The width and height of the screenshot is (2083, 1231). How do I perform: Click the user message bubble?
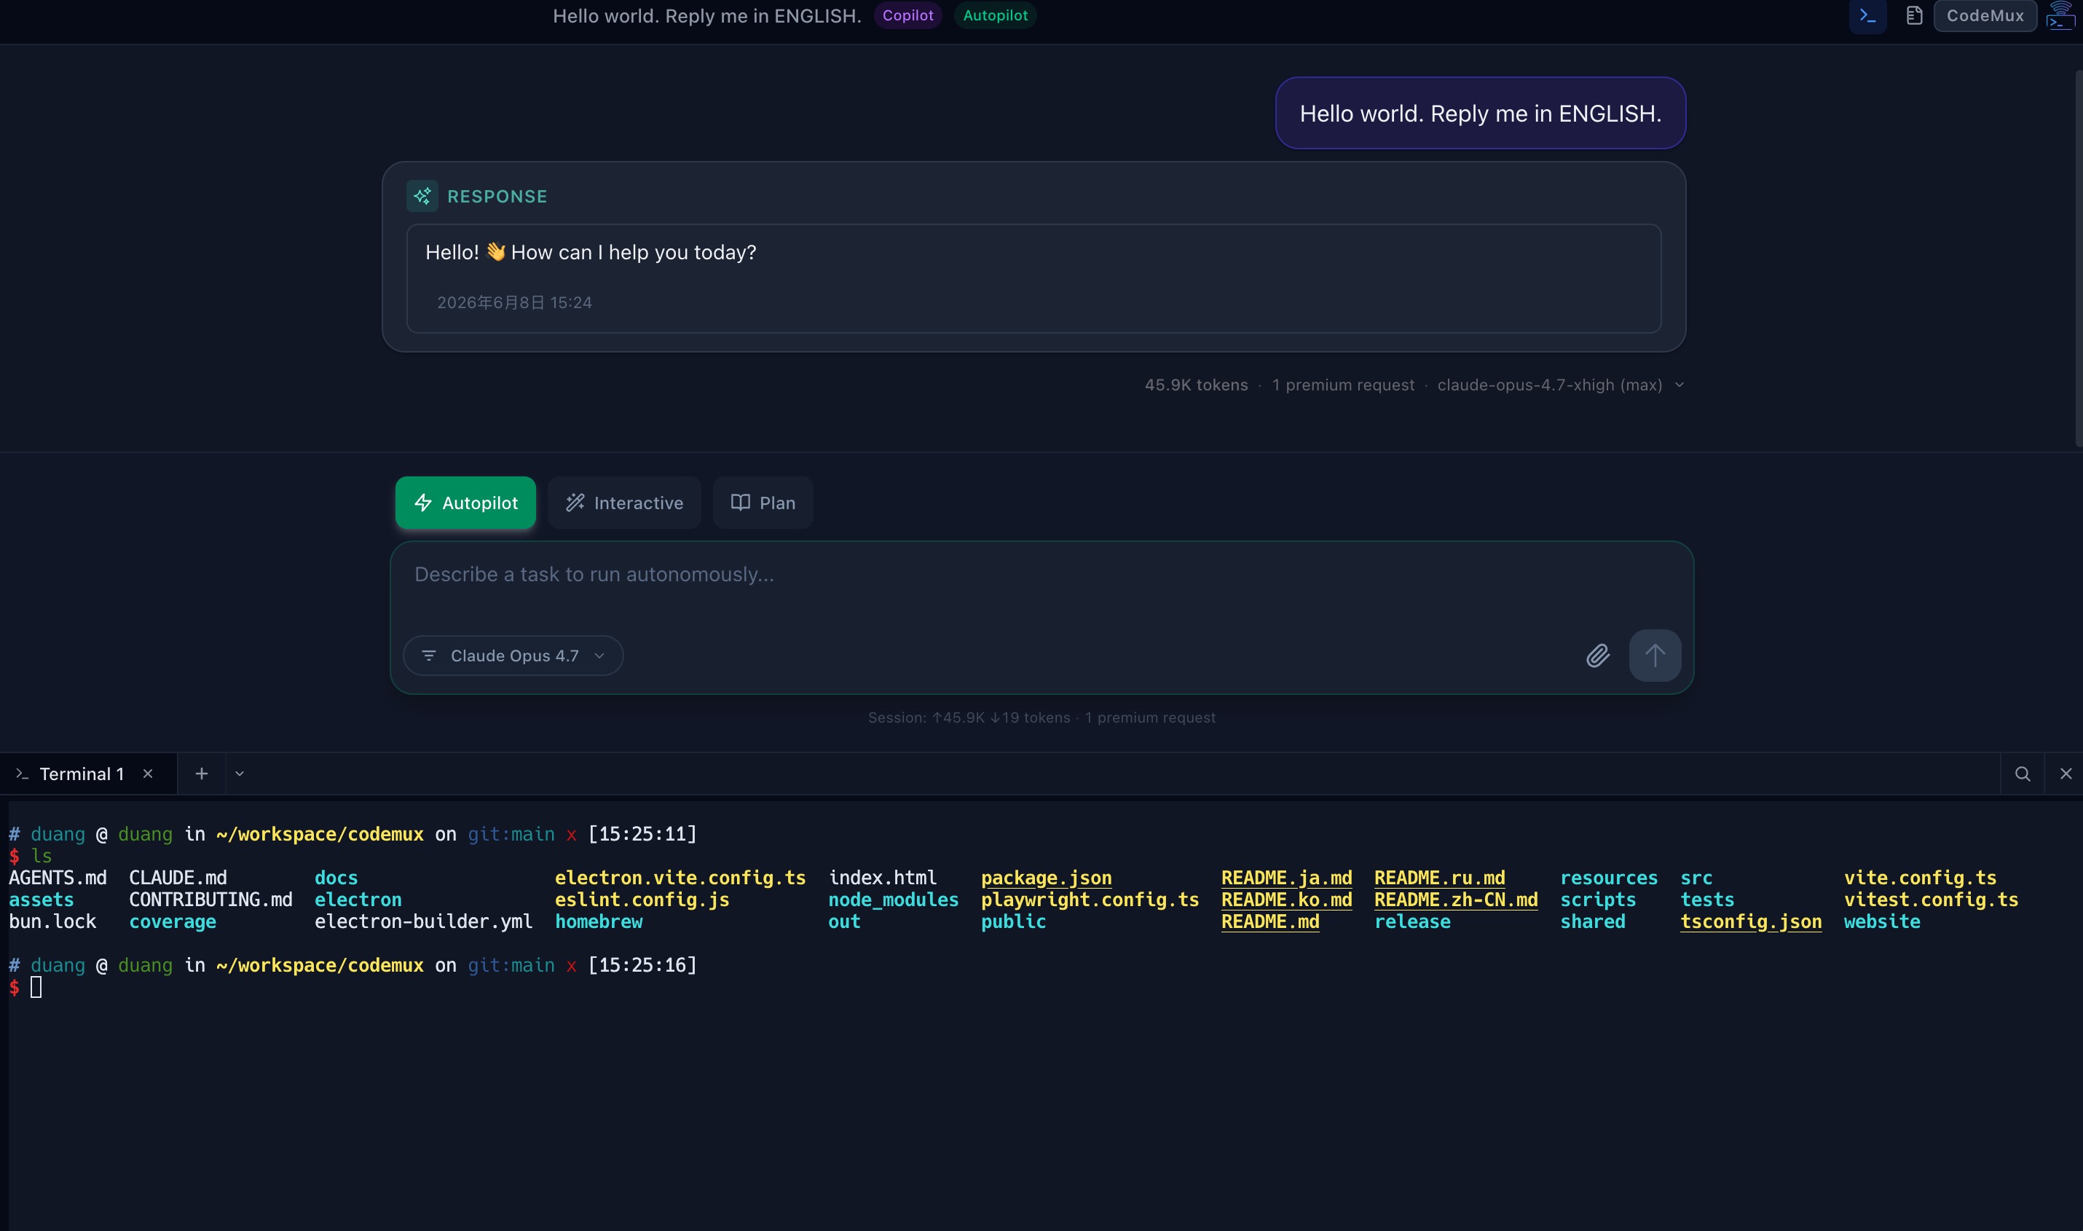tap(1480, 114)
